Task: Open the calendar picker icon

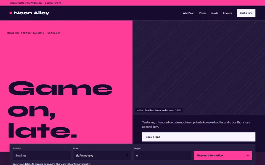Action: pos(127,155)
